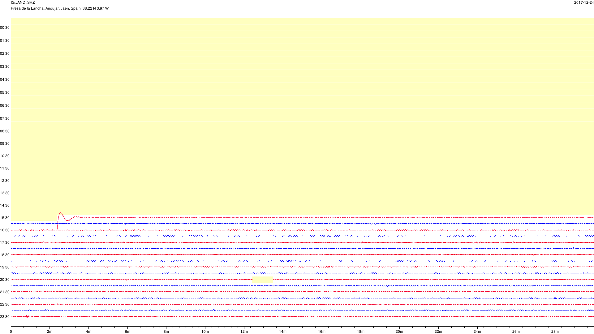594x334 pixels.
Task: Click the 8m axis label
Action: [x=166, y=332]
